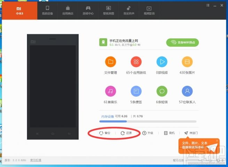The height and width of the screenshot is (167, 228).
Task: Click the green 变身WiFi热点 button
Action: [x=182, y=43]
